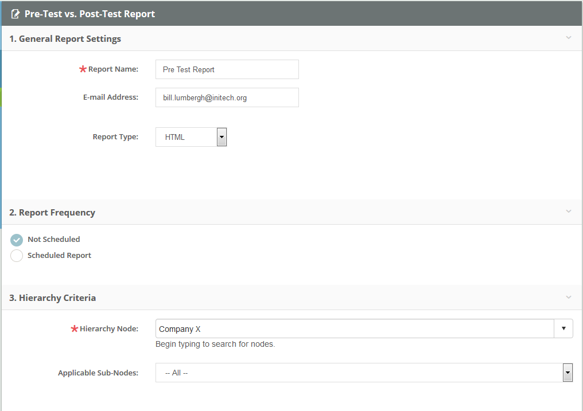Collapse the General Report Settings chevron

pos(569,38)
